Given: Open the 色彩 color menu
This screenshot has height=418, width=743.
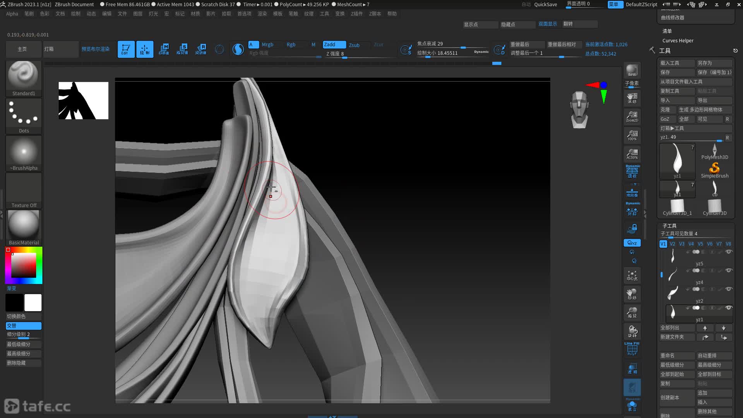Looking at the screenshot, I should pyautogui.click(x=45, y=14).
